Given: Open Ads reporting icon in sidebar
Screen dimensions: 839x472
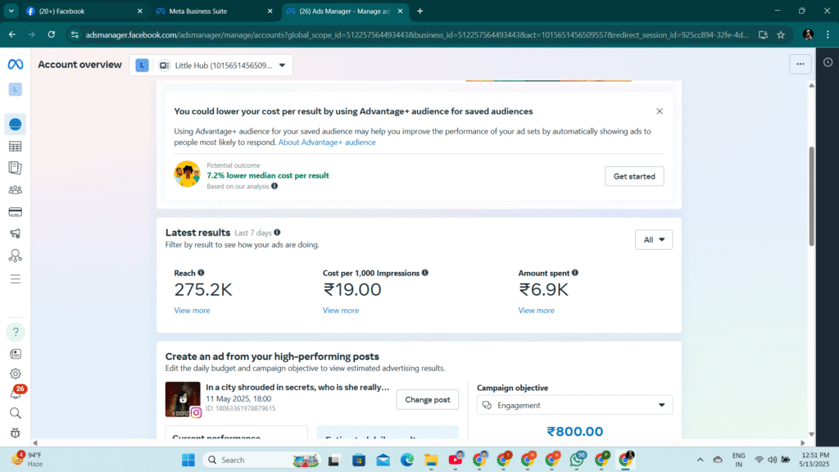Looking at the screenshot, I should coord(15,168).
